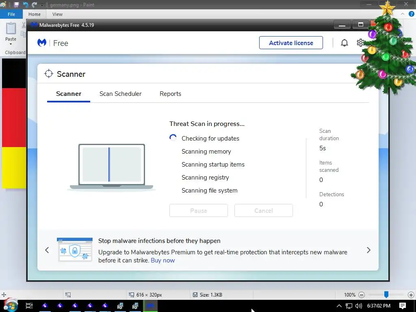Zoom in with the plus button in Paint status bar
The image size is (416, 312).
click(411, 295)
